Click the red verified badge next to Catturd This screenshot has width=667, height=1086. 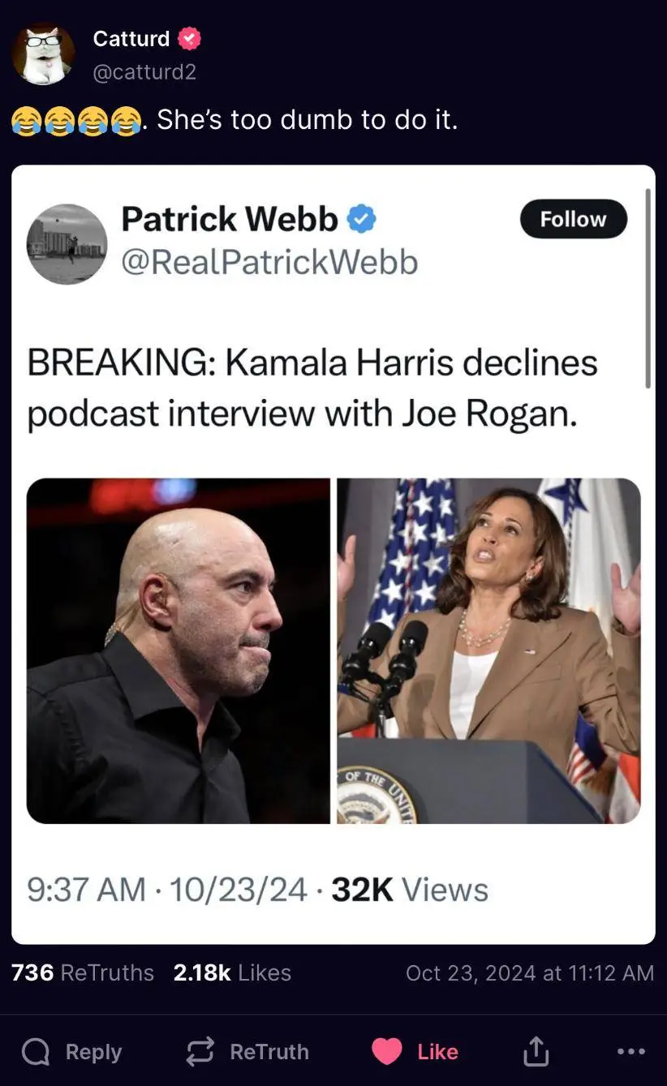coord(190,38)
